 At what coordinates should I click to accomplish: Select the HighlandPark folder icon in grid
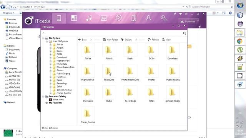88,71
